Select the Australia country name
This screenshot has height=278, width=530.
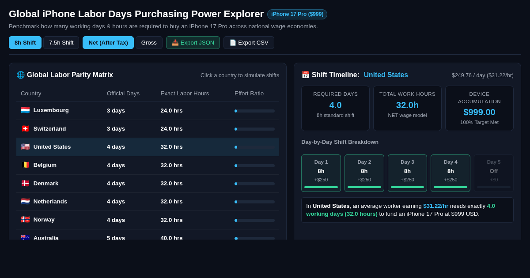click(x=46, y=237)
